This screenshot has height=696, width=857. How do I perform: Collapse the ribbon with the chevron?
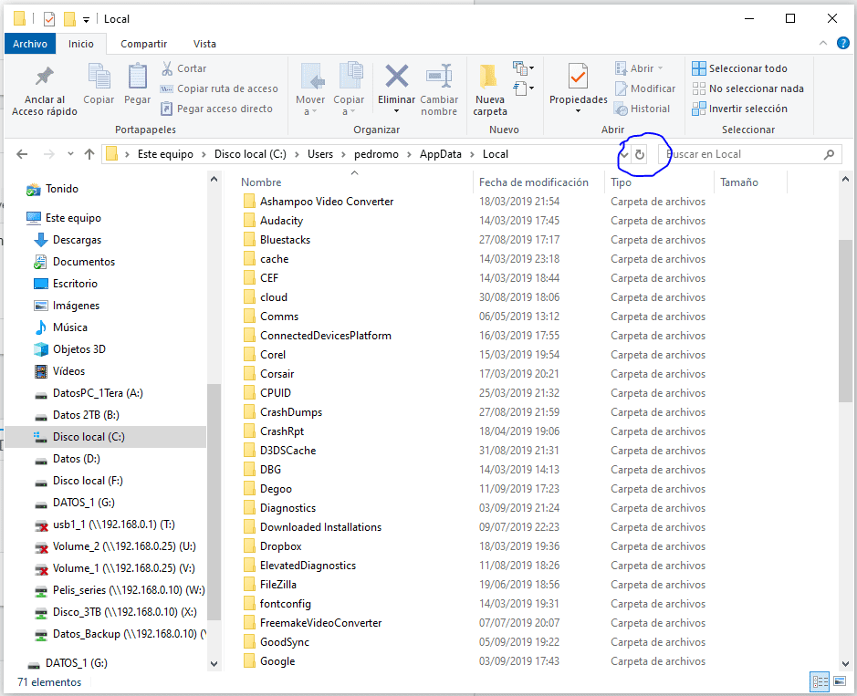(x=823, y=43)
